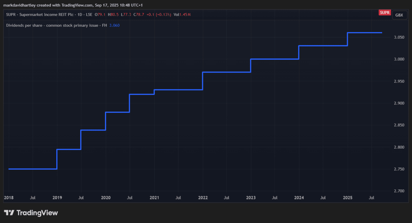
Task: Select the 2018 label on time axis
Action: pyautogui.click(x=8, y=198)
